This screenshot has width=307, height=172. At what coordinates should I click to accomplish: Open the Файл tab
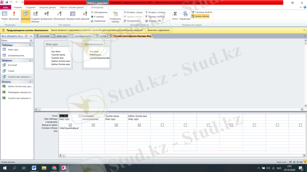tap(5, 7)
